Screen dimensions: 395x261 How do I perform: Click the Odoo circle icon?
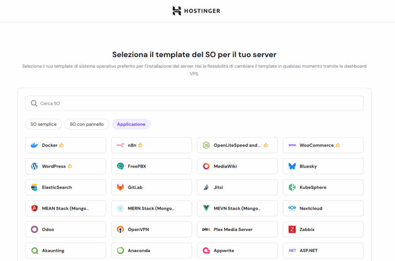tap(34, 229)
